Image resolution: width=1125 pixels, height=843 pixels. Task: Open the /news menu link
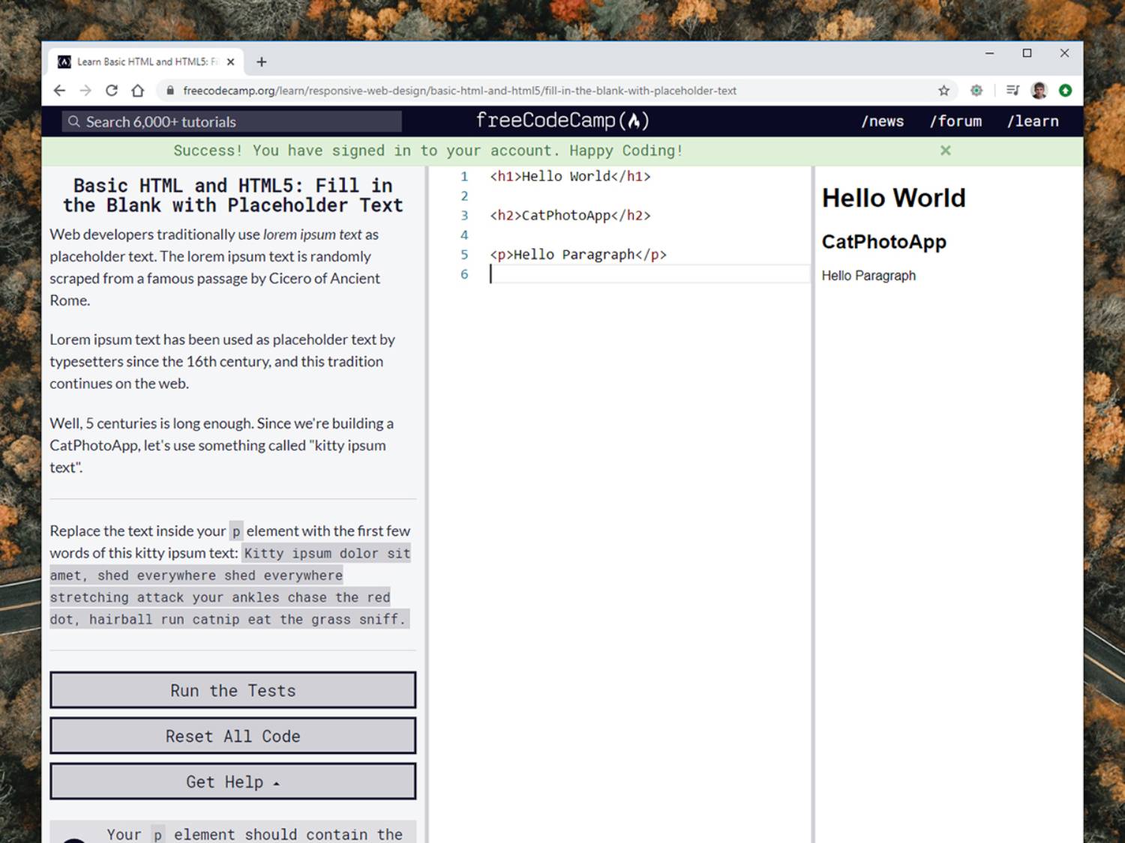click(x=883, y=121)
